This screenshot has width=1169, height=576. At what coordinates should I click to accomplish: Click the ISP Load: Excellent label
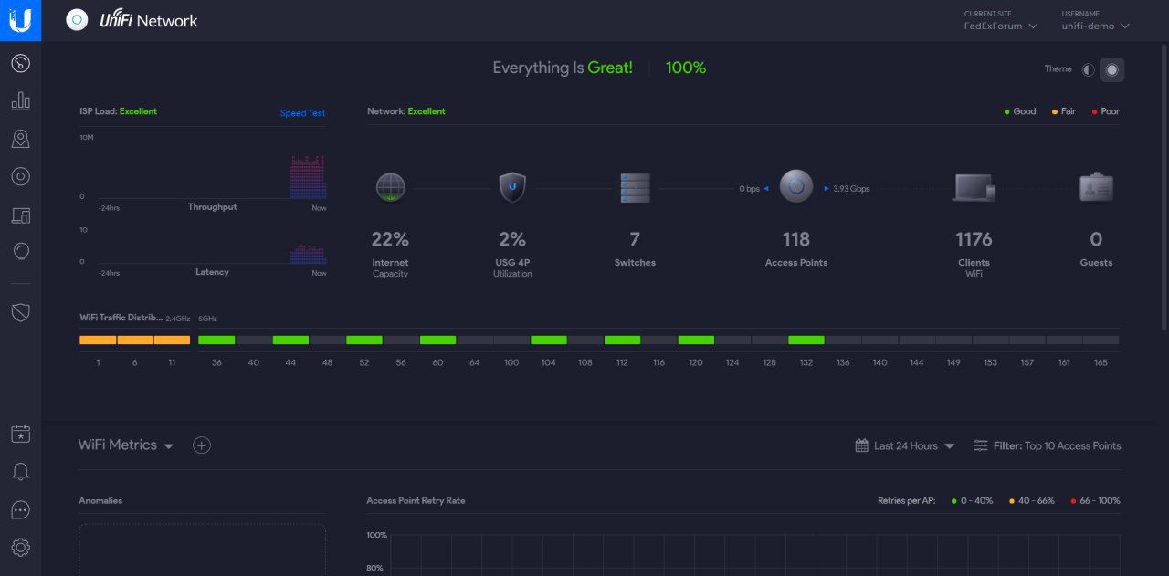click(118, 111)
